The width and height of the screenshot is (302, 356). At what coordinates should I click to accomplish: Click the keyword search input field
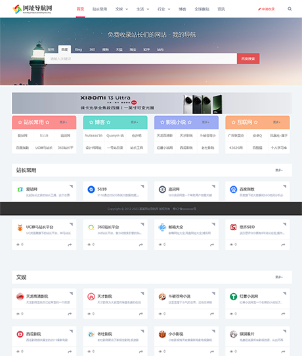click(141, 59)
